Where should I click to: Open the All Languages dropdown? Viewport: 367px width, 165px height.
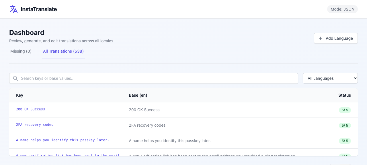[330, 78]
